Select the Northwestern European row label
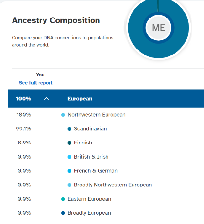Image resolution: width=204 pixels, height=224 pixels. pyautogui.click(x=97, y=115)
